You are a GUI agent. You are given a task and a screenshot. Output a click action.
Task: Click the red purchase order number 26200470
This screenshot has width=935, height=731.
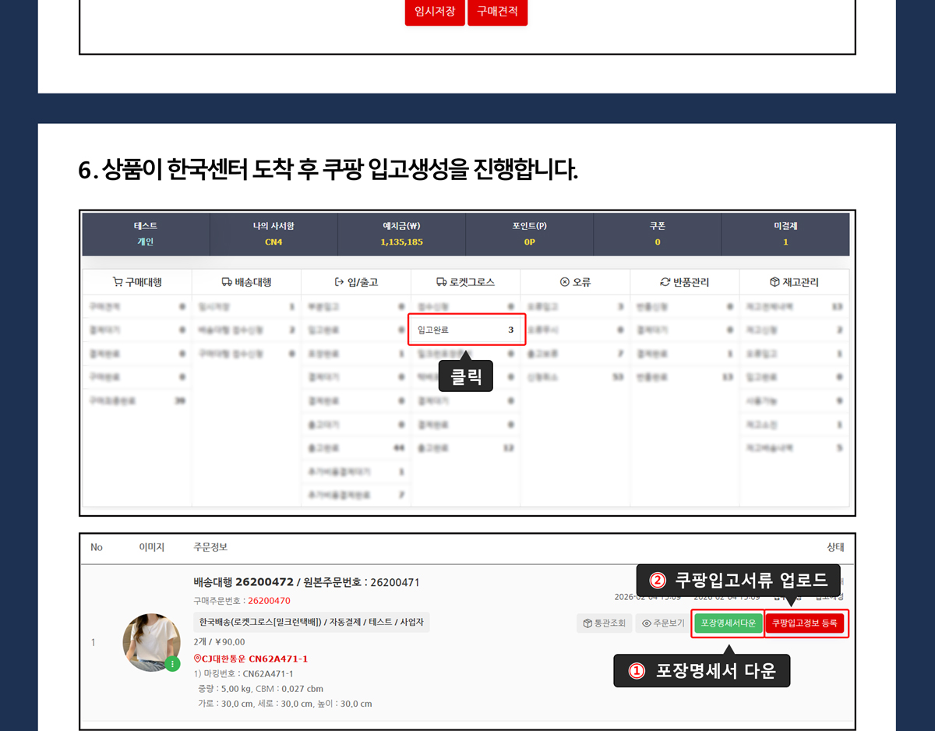point(269,601)
